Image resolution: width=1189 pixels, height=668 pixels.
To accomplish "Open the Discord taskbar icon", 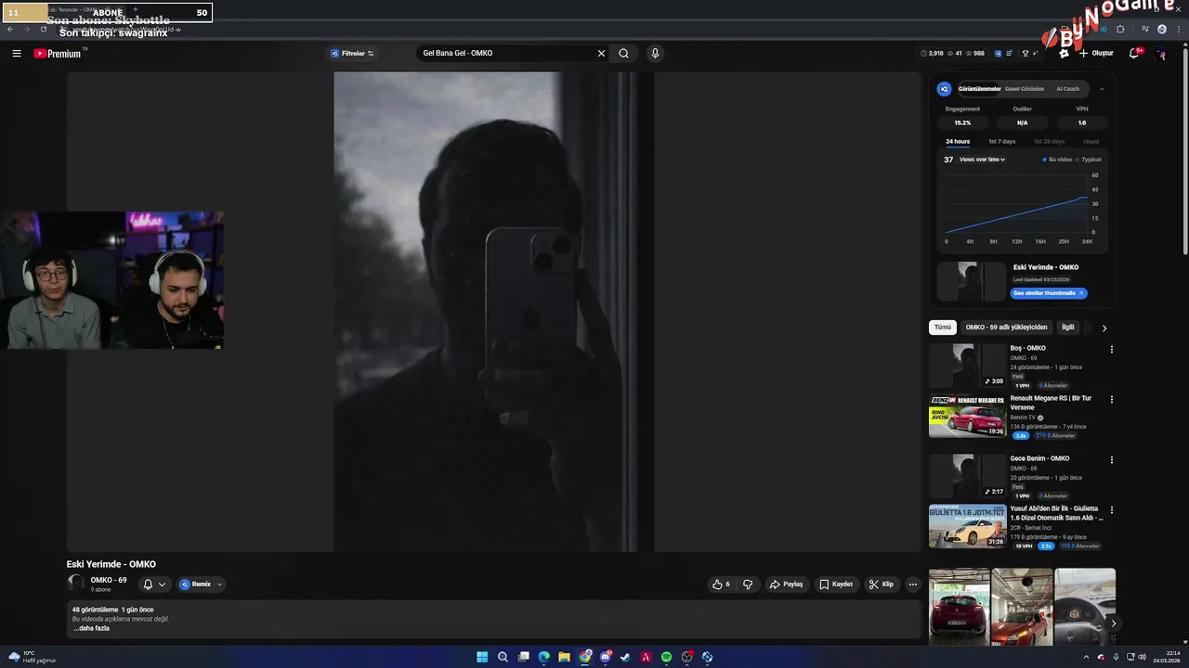I will [x=605, y=657].
